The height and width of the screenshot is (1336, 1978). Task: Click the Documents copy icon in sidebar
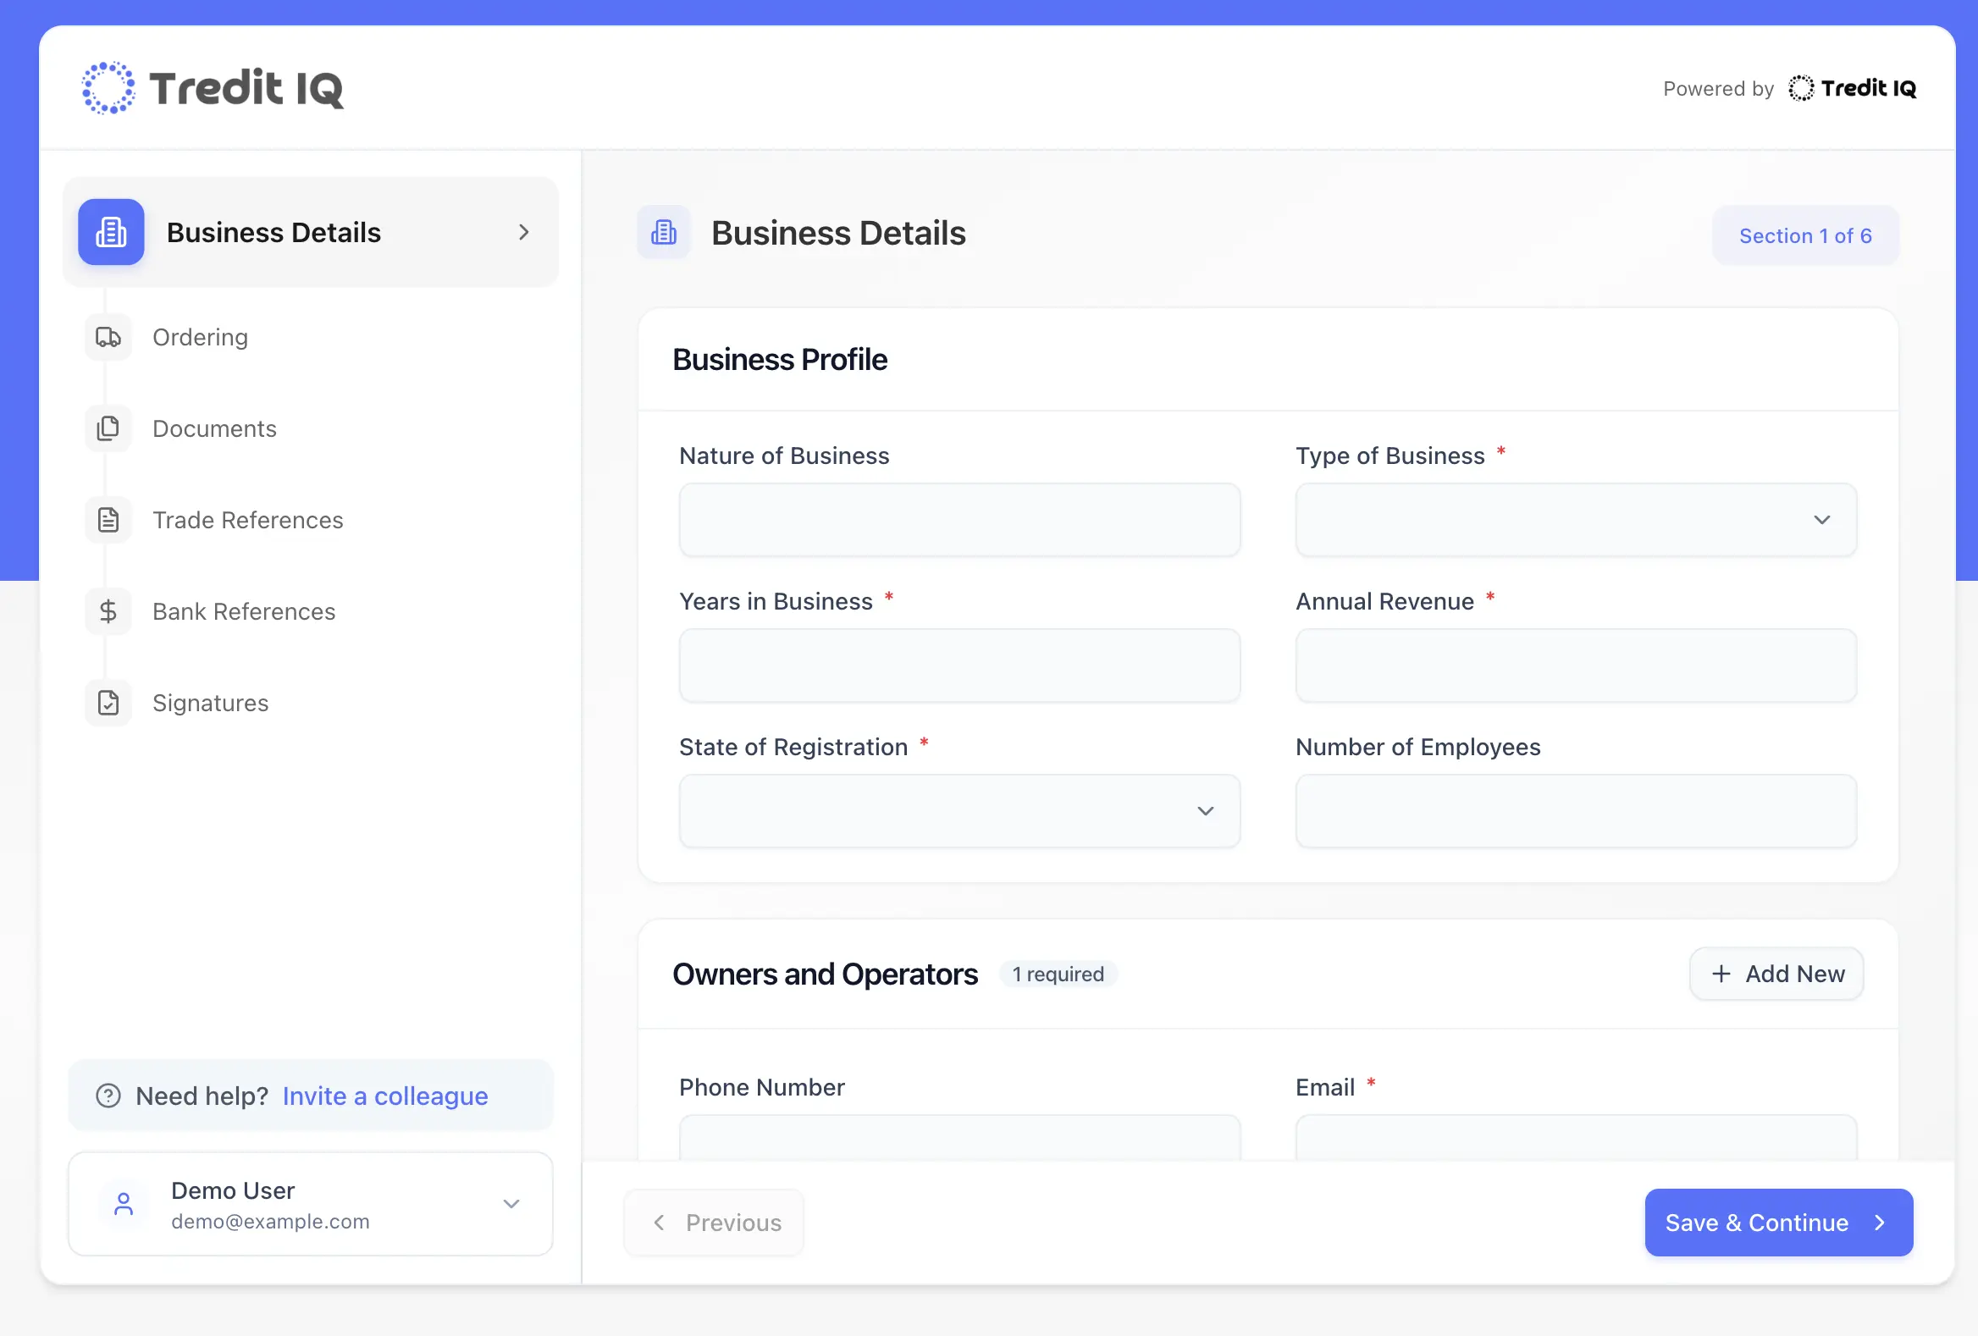click(x=108, y=428)
